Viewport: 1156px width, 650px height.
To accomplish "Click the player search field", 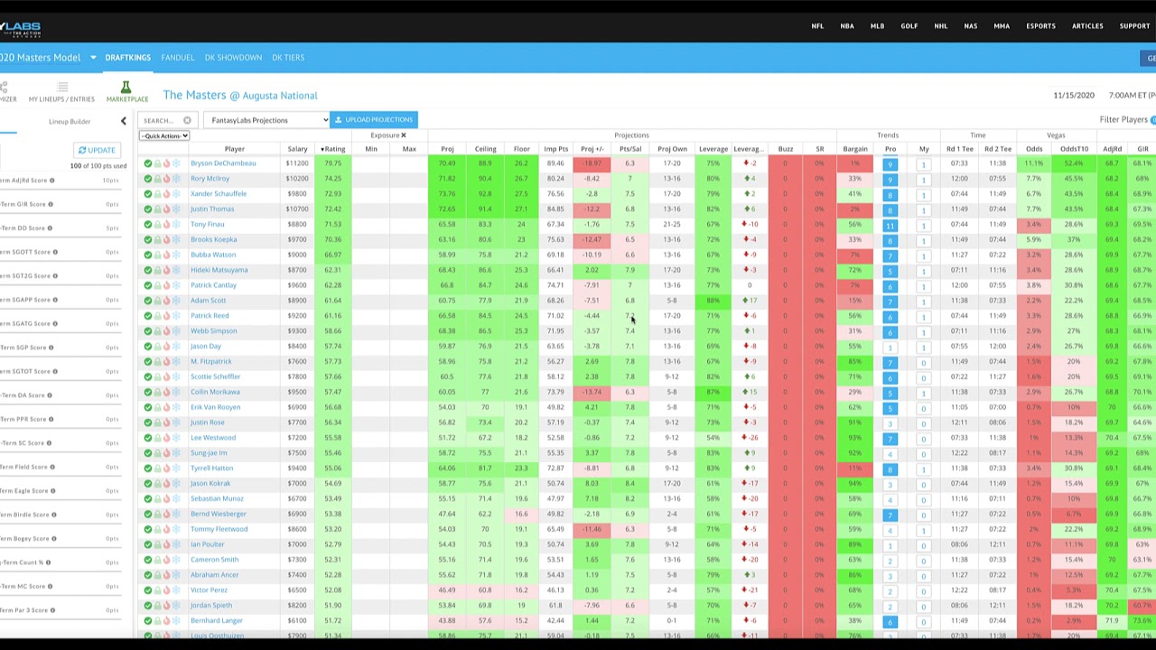I will coord(160,120).
